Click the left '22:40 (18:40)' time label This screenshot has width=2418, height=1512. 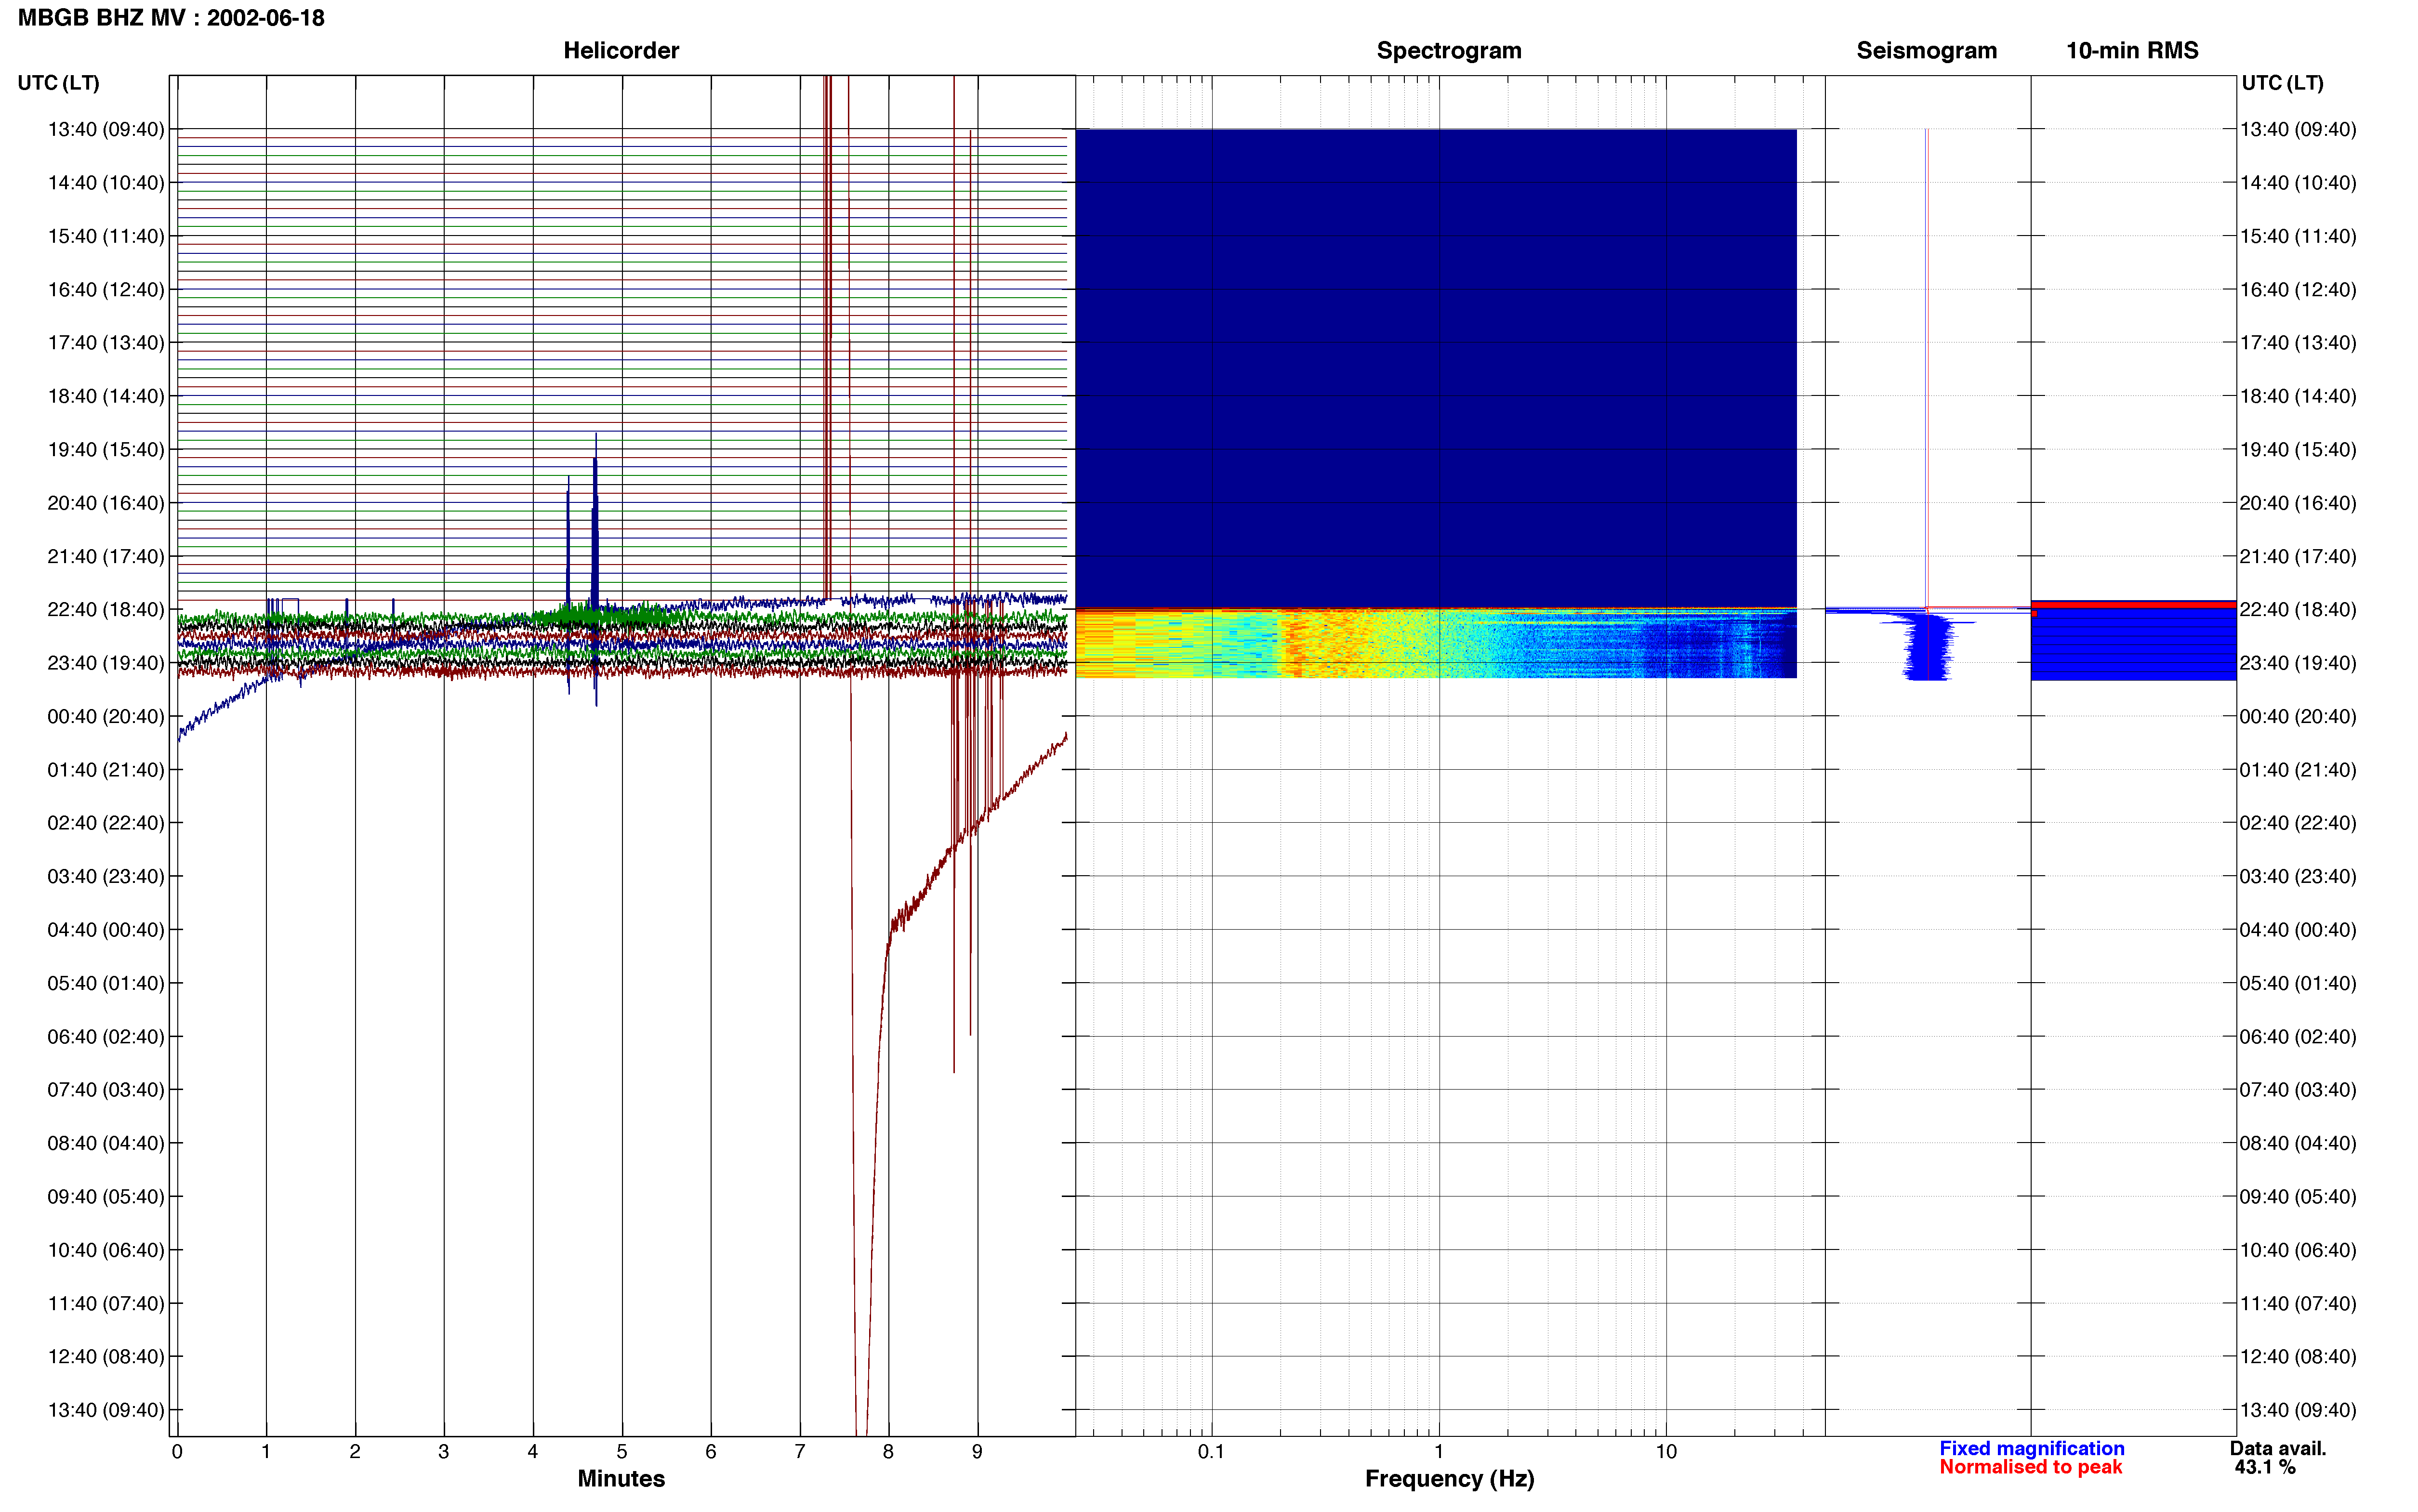106,610
